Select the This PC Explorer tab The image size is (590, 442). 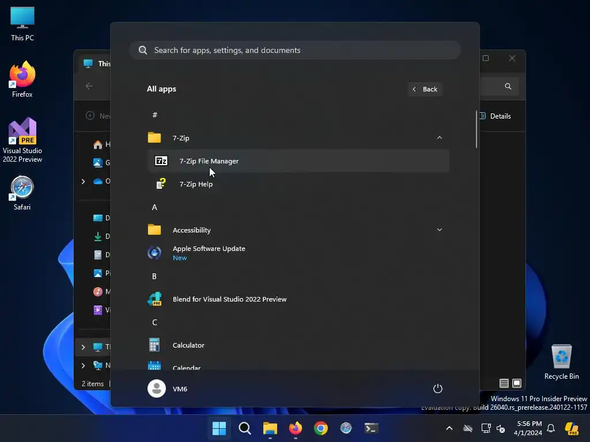pos(96,63)
